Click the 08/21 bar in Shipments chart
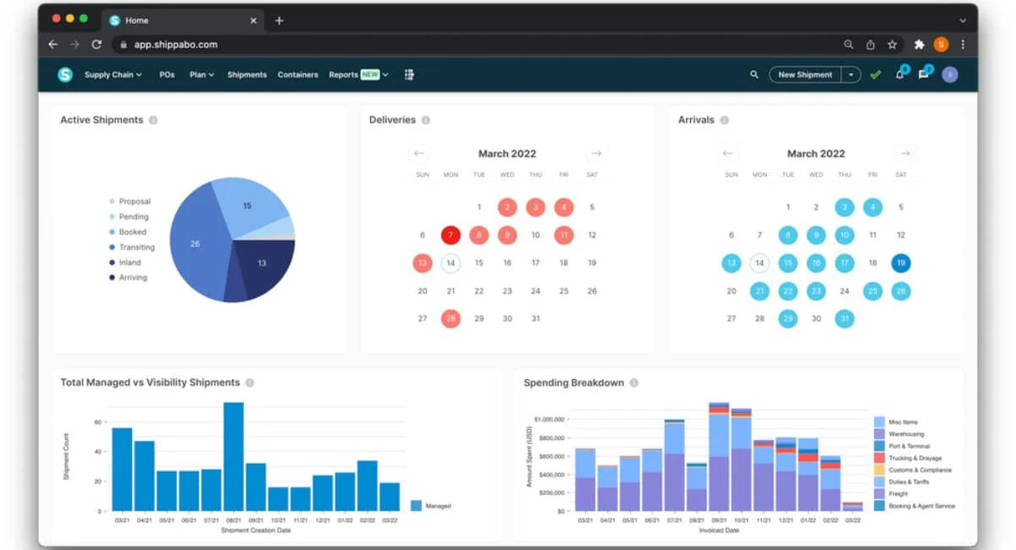Screen dimensions: 1016x550 pyautogui.click(x=234, y=457)
